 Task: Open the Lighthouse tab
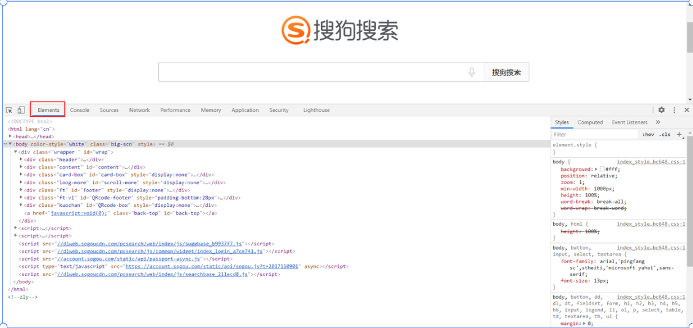[x=316, y=110]
